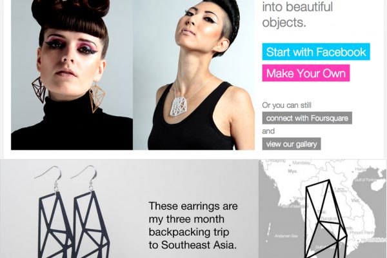Click the Start with Facebook button
Screen dimensions: 387x258
[x=316, y=52]
